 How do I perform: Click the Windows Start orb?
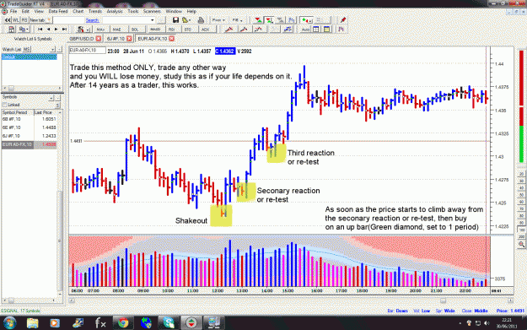(9, 323)
